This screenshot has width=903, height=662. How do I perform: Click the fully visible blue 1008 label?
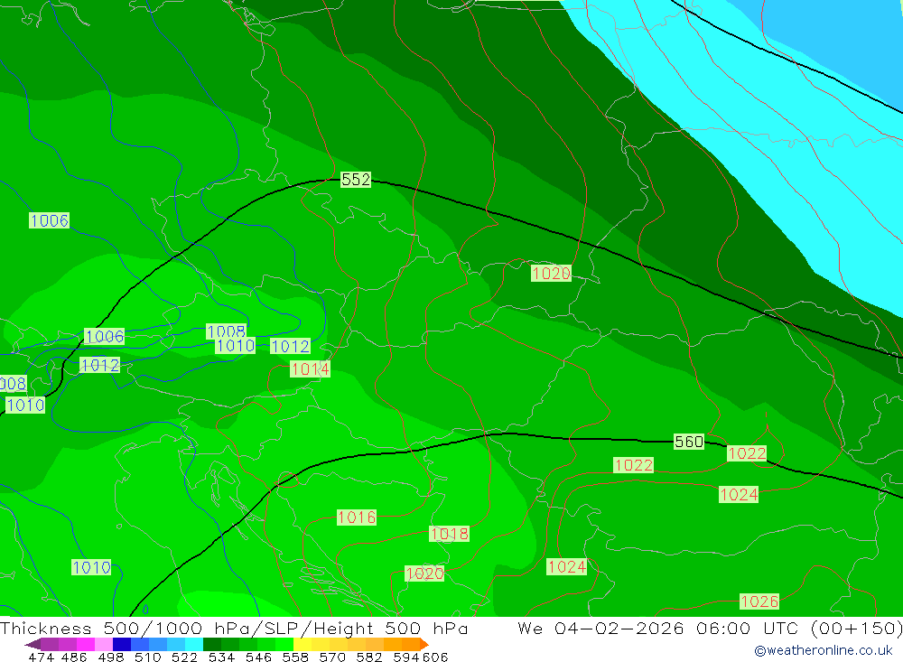(x=227, y=331)
